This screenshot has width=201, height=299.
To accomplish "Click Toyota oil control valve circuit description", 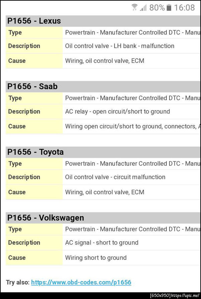I will point(115,177).
